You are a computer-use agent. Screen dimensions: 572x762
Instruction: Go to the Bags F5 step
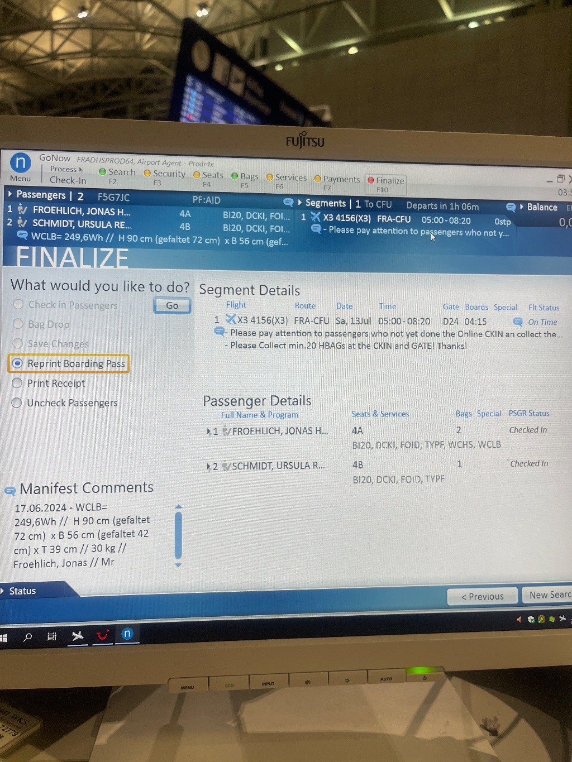pyautogui.click(x=245, y=179)
